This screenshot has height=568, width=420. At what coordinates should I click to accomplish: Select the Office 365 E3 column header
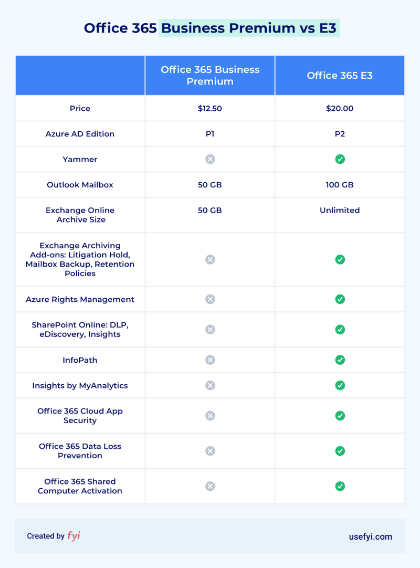tap(340, 76)
